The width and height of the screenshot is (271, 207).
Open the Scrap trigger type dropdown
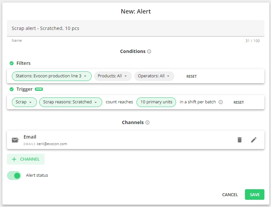(x=24, y=102)
